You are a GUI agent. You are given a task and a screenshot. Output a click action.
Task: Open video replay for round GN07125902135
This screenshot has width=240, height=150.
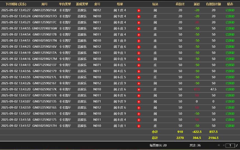pyautogui.click(x=139, y=102)
